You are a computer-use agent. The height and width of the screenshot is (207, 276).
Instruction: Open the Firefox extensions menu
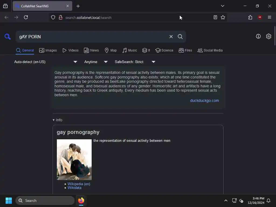(250, 17)
